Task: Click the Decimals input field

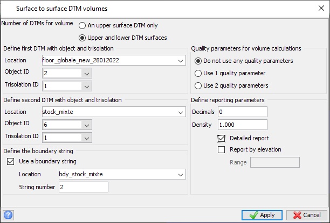Action: pyautogui.click(x=242, y=112)
